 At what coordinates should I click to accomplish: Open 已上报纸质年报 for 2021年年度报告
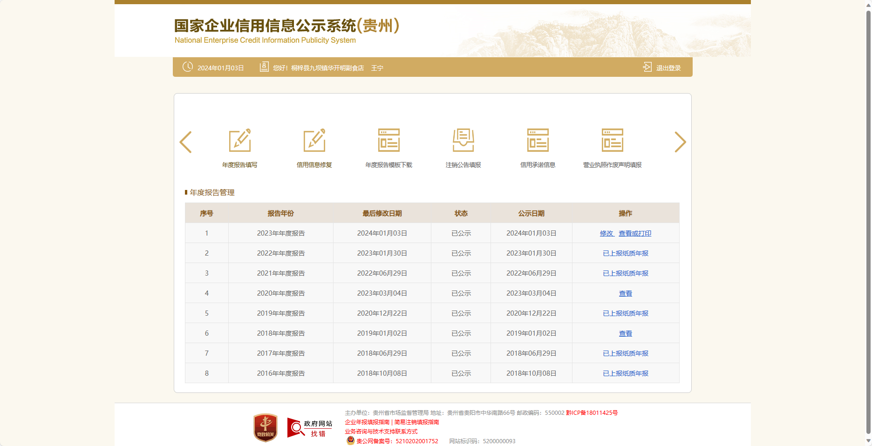(x=626, y=273)
